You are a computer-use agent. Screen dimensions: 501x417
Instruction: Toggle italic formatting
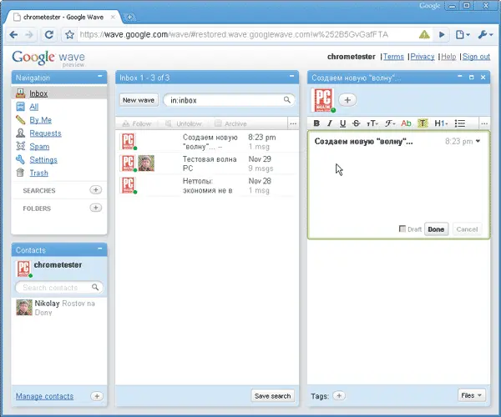click(x=330, y=123)
